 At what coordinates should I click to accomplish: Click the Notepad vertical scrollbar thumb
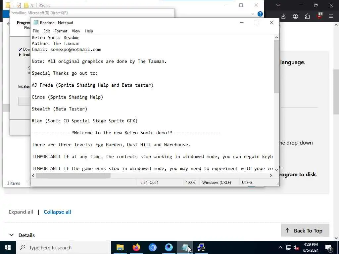coord(276,66)
